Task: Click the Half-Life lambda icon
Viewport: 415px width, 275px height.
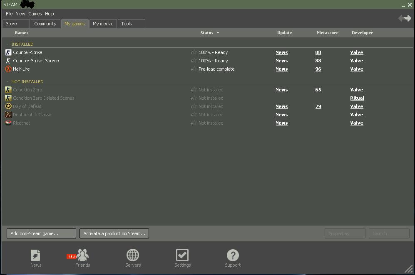Action: tap(8, 69)
